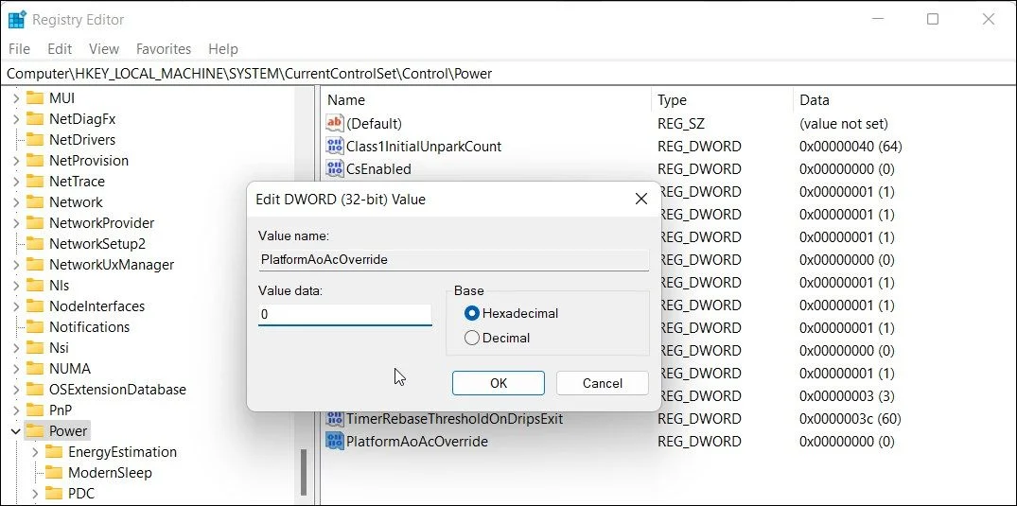Viewport: 1017px width, 506px height.
Task: Click the registry path address bar
Action: click(x=509, y=74)
